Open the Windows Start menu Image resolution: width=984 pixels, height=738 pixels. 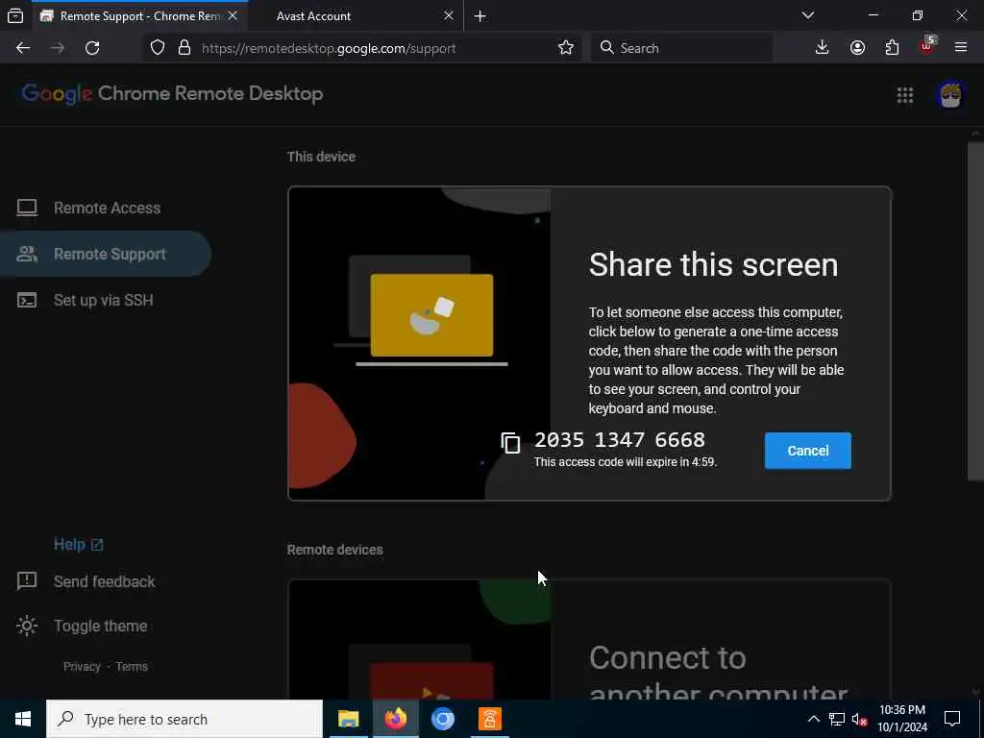(x=23, y=719)
